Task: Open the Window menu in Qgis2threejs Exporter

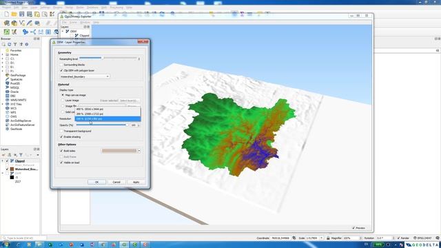Action: [x=85, y=22]
